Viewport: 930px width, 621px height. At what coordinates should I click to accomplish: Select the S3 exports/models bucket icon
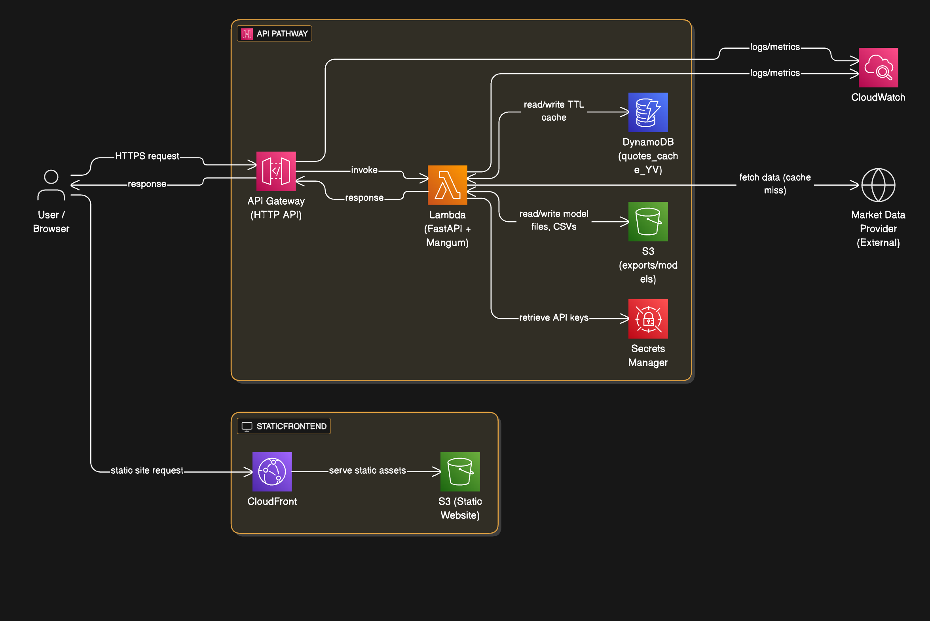click(x=648, y=221)
